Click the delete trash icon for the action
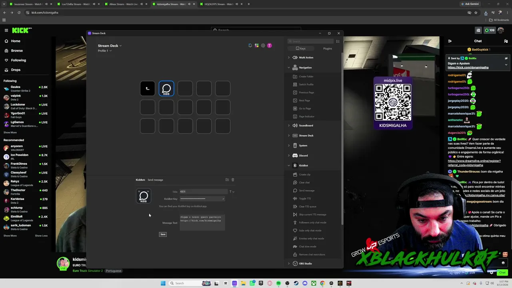The height and width of the screenshot is (288, 512). [x=233, y=180]
